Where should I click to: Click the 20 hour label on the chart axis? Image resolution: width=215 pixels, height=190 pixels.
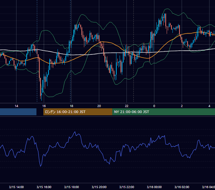pos(99,106)
